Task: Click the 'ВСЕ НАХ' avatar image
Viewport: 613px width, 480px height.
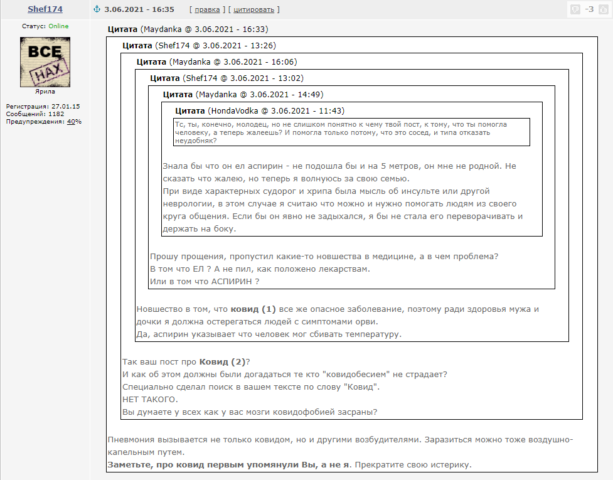Action: click(45, 61)
